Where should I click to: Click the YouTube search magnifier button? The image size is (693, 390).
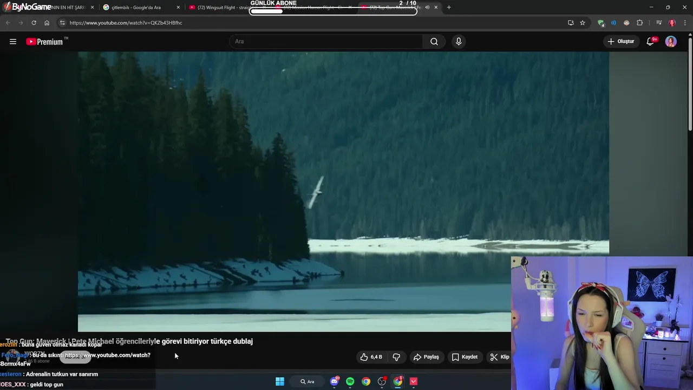tap(434, 42)
